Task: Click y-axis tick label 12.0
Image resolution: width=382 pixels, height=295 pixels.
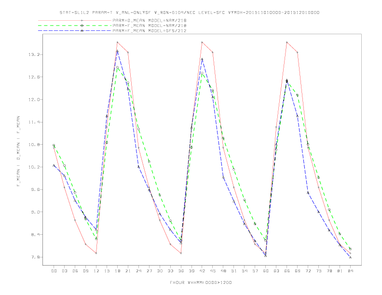Action: coord(34,100)
